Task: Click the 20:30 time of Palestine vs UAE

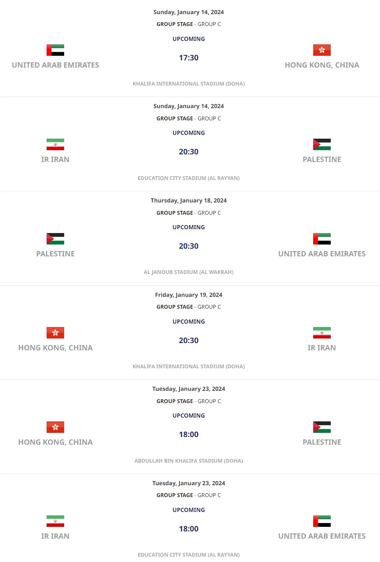Action: click(189, 246)
